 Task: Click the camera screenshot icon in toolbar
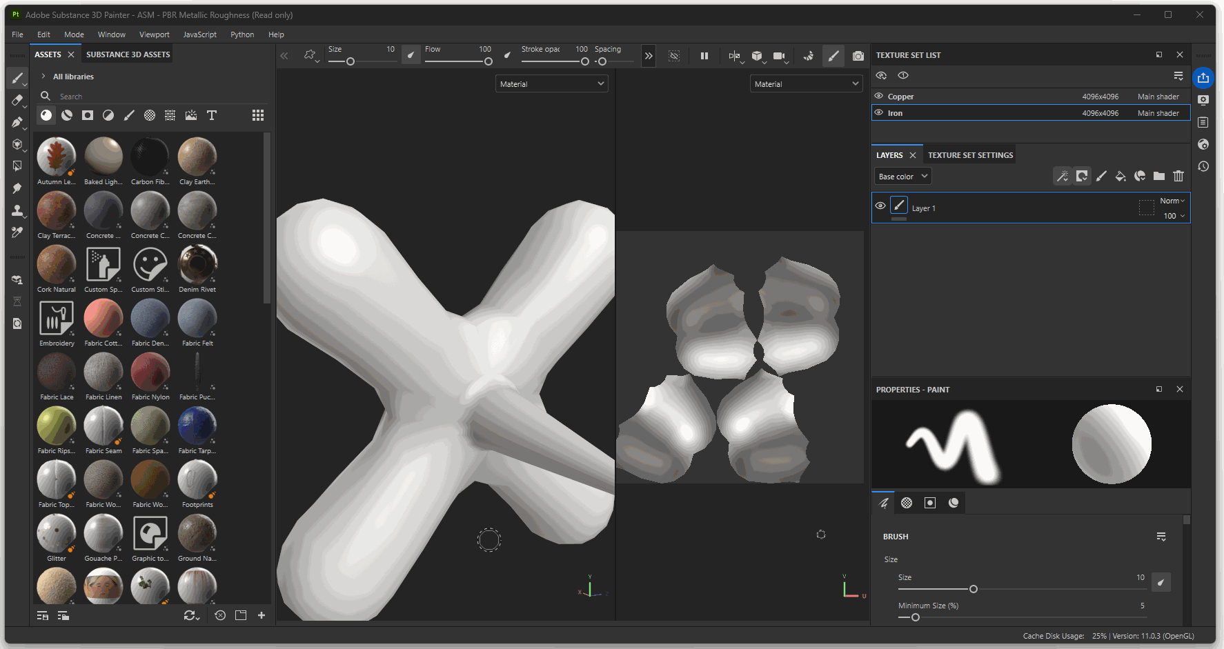pyautogui.click(x=858, y=56)
